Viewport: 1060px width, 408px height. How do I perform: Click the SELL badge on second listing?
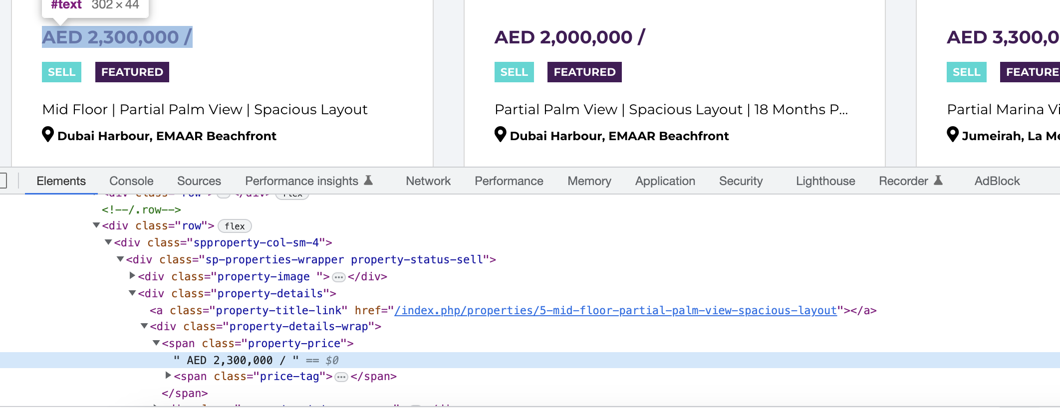point(514,72)
